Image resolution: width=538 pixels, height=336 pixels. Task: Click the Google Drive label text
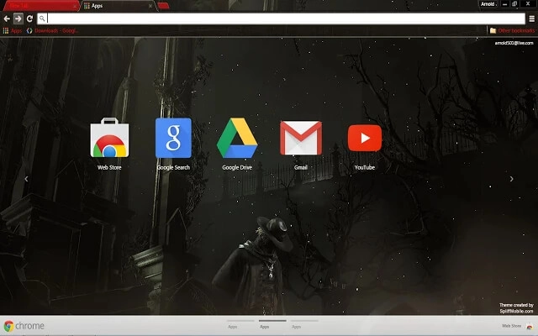pyautogui.click(x=237, y=167)
